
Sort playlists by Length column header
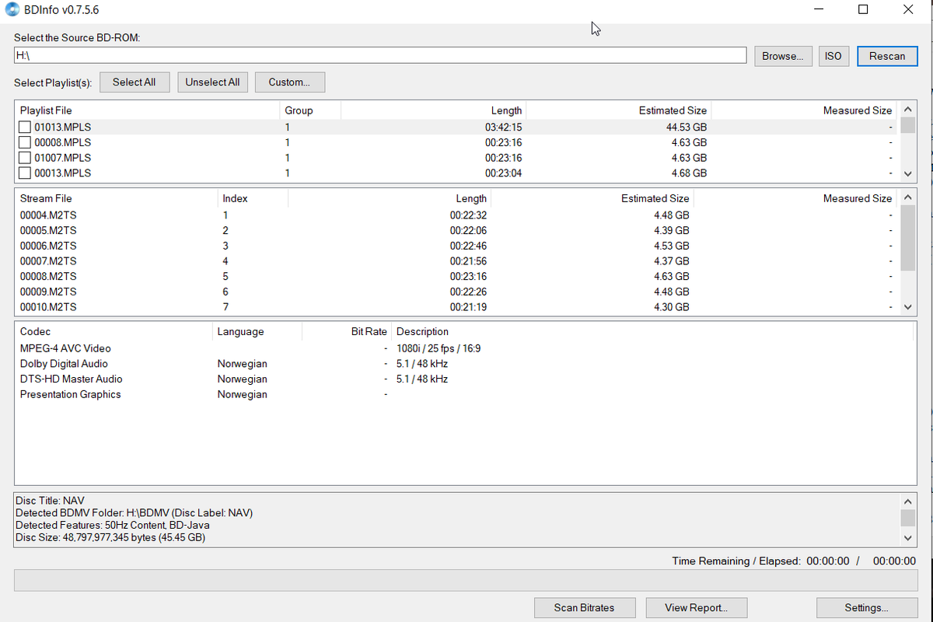(433, 110)
